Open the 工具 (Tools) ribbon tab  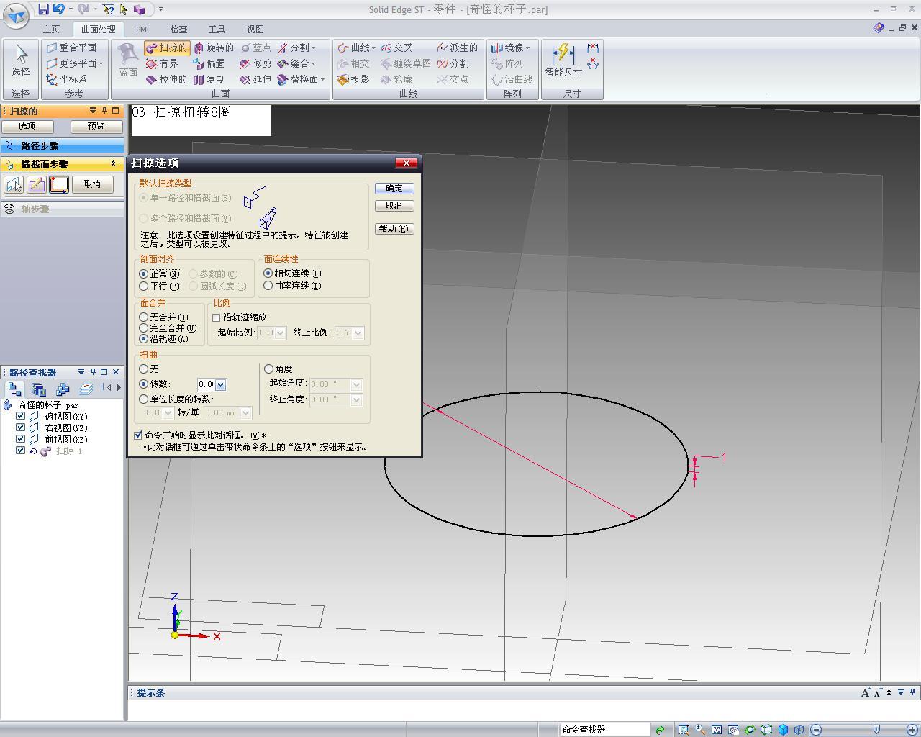(217, 30)
